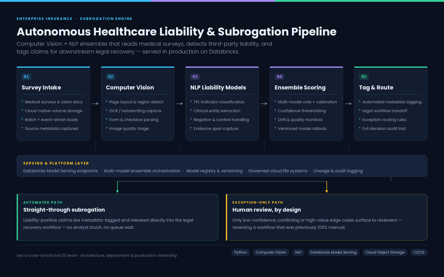Click yellow arrowhead pointing to Exception-Only Path
Image resolution: width=444 pixels, height=277 pixels.
click(327, 191)
